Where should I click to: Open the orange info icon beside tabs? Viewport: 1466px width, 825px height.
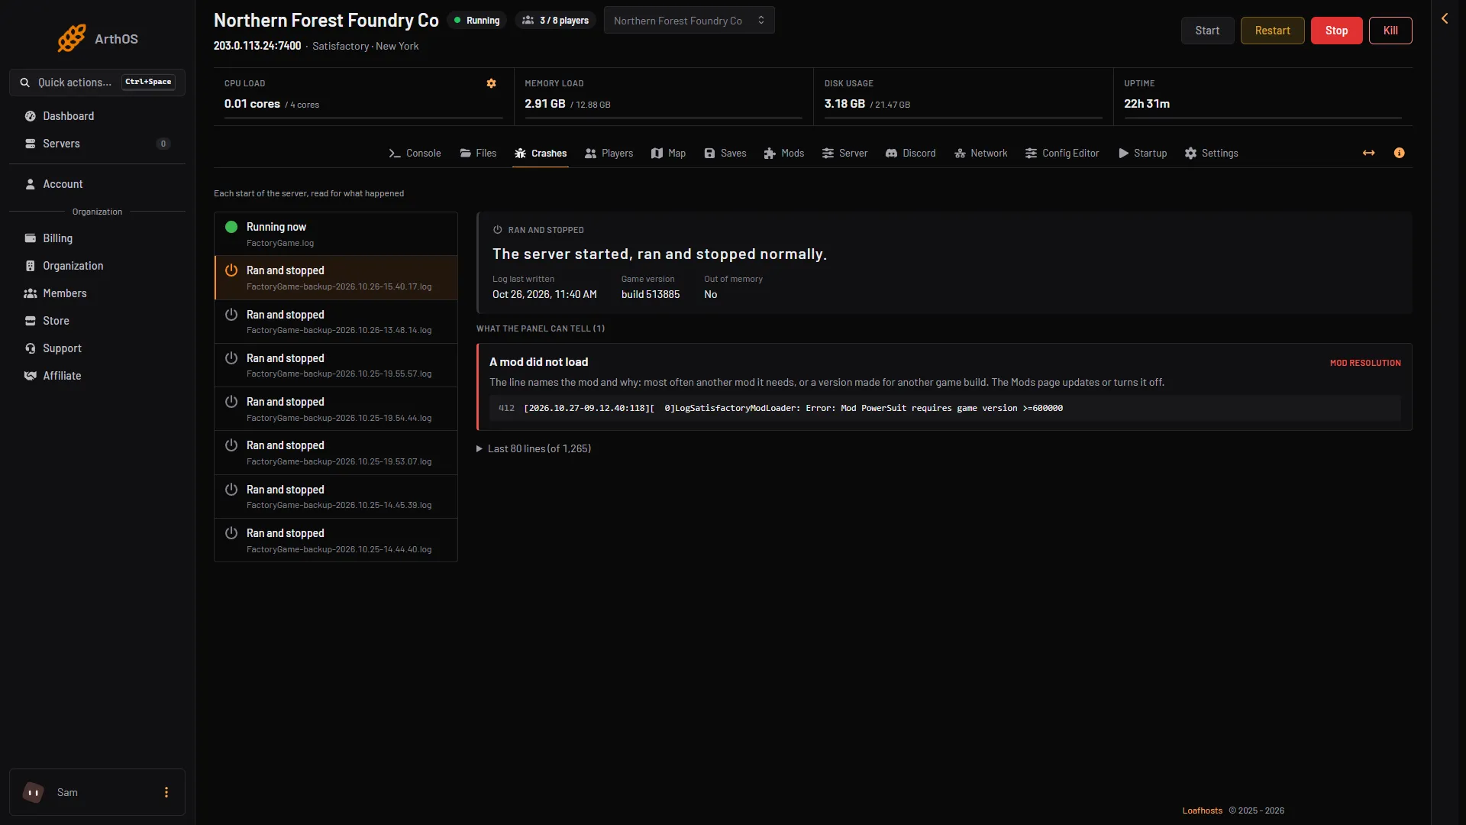click(1400, 154)
